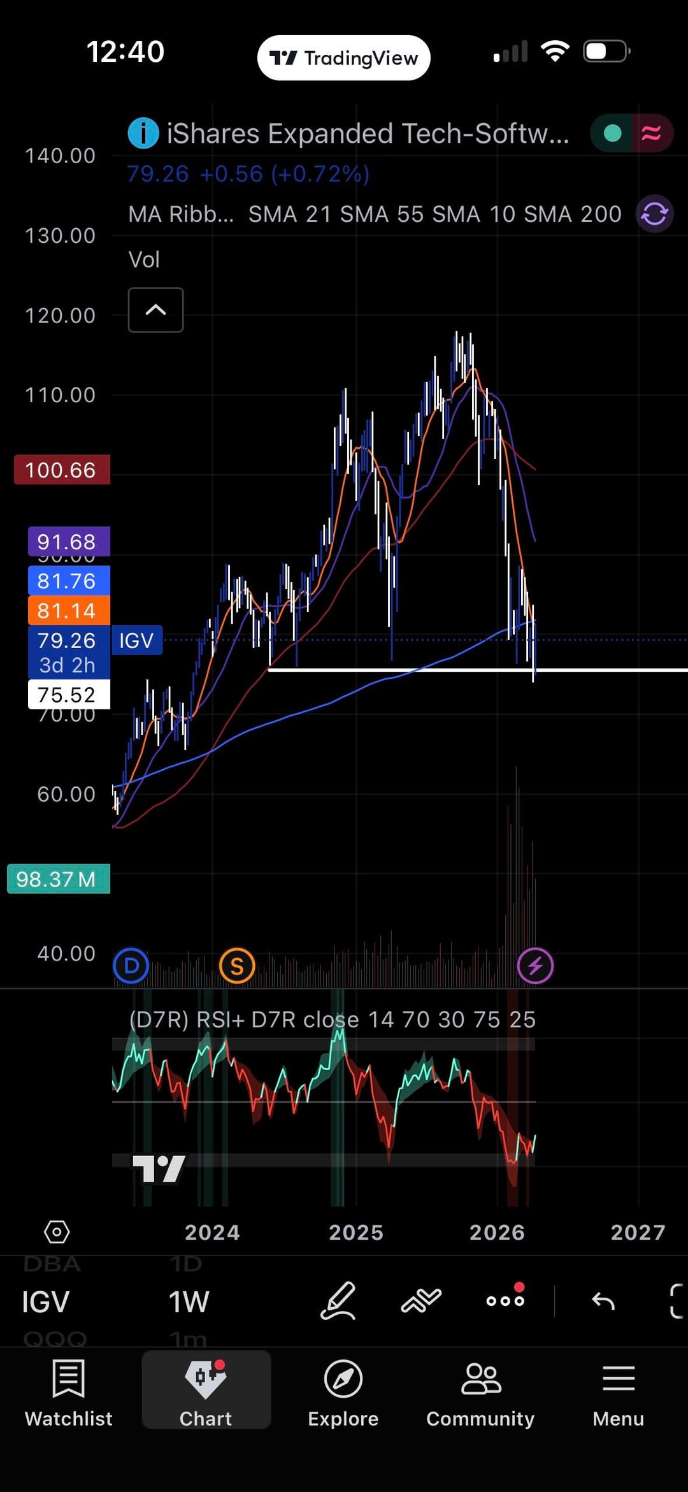
Task: Collapse the indicator legend chevron
Action: (x=156, y=310)
